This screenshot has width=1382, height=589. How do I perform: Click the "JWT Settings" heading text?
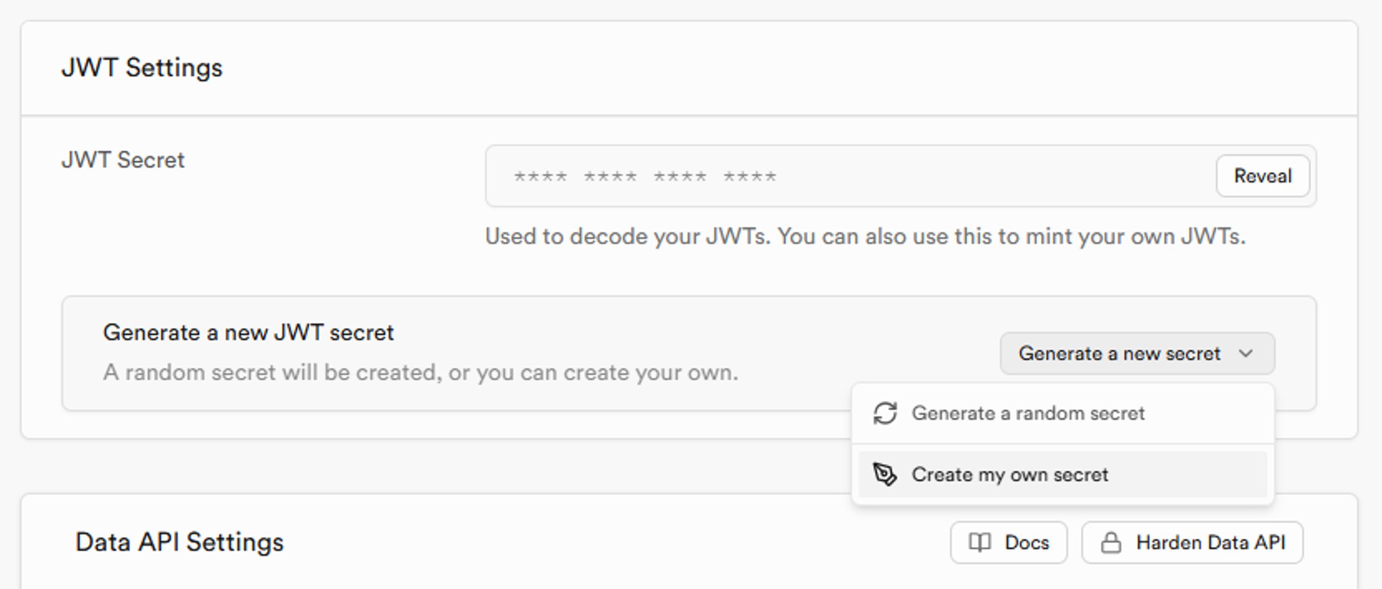(x=142, y=68)
